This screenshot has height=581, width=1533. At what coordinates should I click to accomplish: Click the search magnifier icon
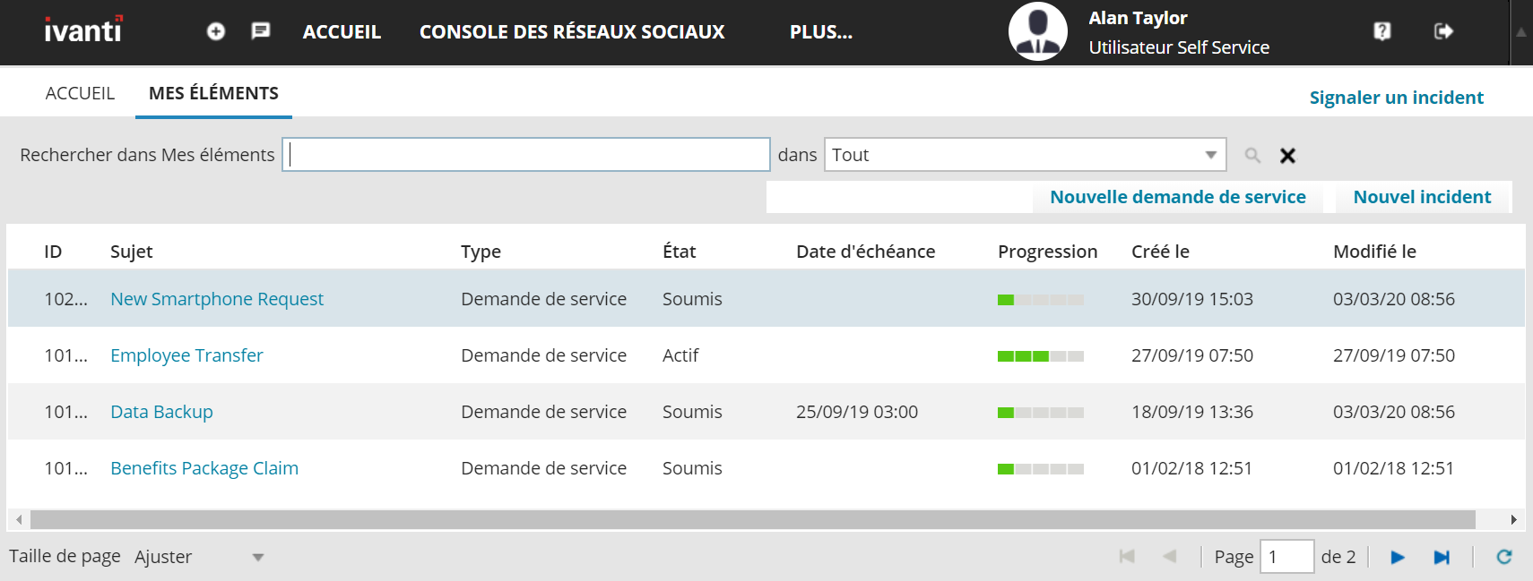1252,156
